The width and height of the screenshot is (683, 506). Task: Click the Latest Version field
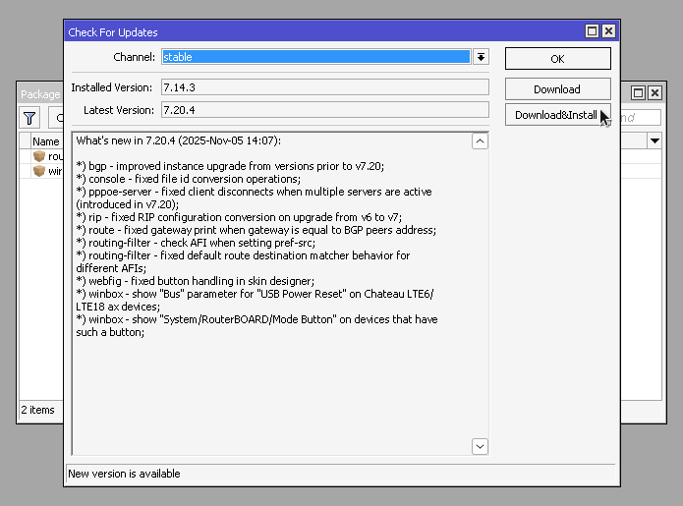[x=324, y=110]
